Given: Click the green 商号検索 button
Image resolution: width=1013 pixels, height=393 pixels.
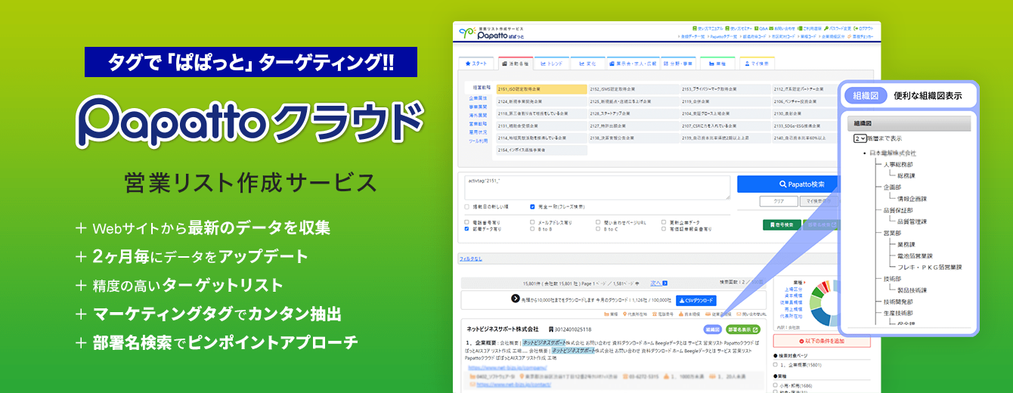Looking at the screenshot, I should point(780,224).
